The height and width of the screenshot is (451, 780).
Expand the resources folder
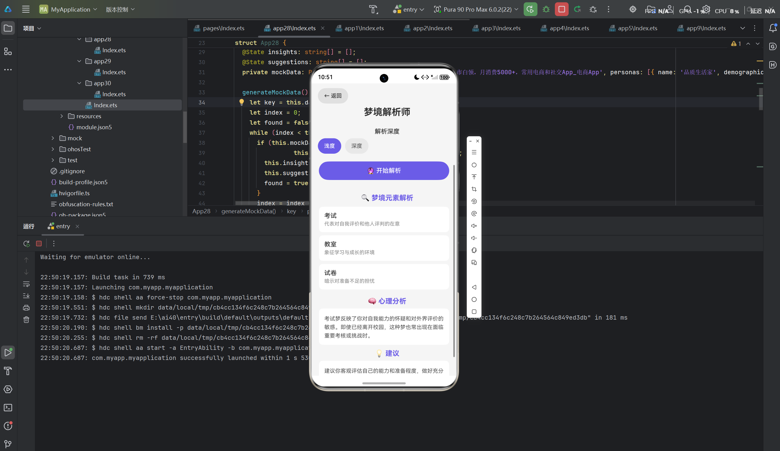pos(61,116)
